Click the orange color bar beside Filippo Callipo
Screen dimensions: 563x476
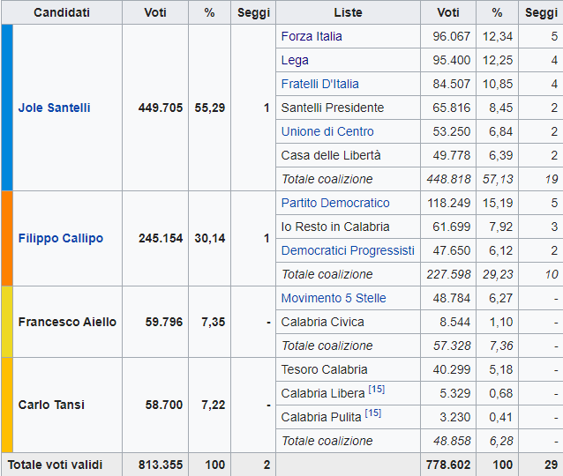[x=7, y=238]
